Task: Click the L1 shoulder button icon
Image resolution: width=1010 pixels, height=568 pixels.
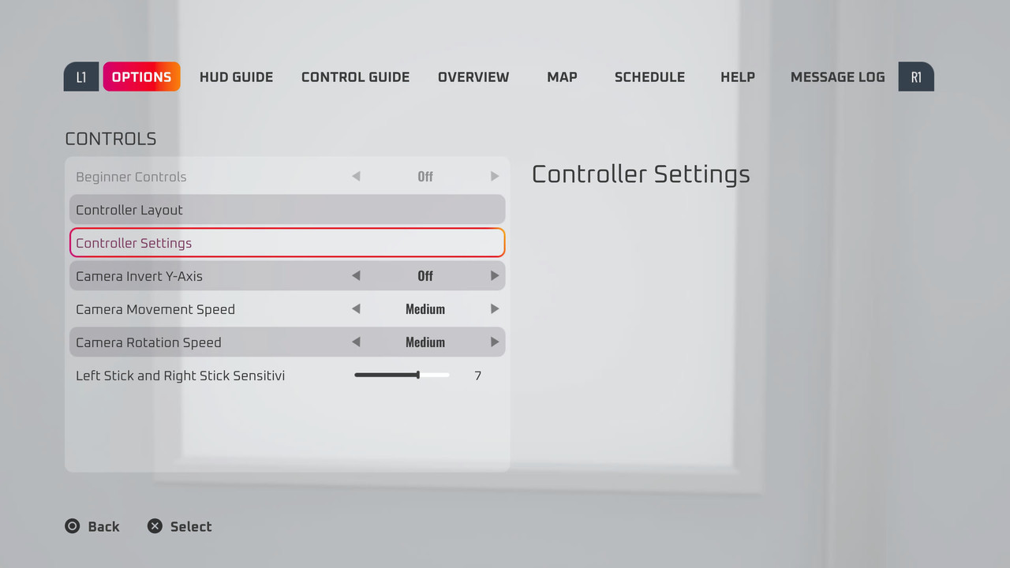Action: tap(81, 77)
